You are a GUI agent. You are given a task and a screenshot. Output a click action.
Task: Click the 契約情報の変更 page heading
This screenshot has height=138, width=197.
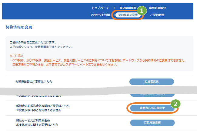coord(19,27)
